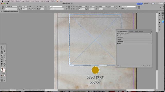Enable the Aperçu checkbox in data merge panel
165x92 pixels.
pyautogui.click(x=117, y=66)
